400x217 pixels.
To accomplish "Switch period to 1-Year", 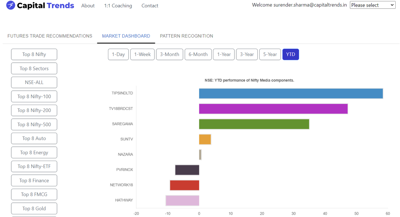I will (224, 54).
